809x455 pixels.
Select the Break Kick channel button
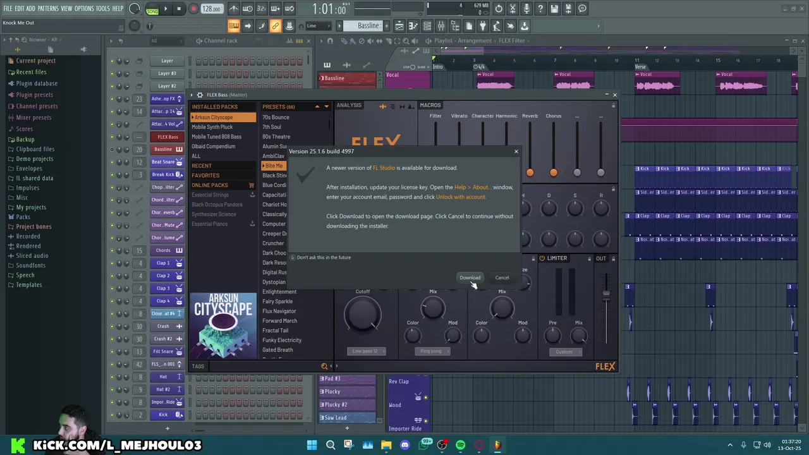167,174
